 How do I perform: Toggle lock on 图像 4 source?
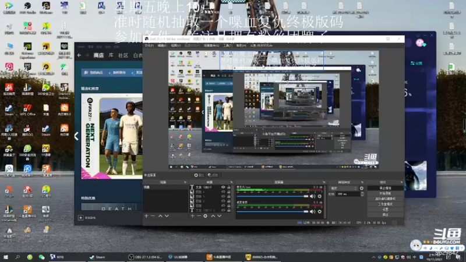click(229, 192)
